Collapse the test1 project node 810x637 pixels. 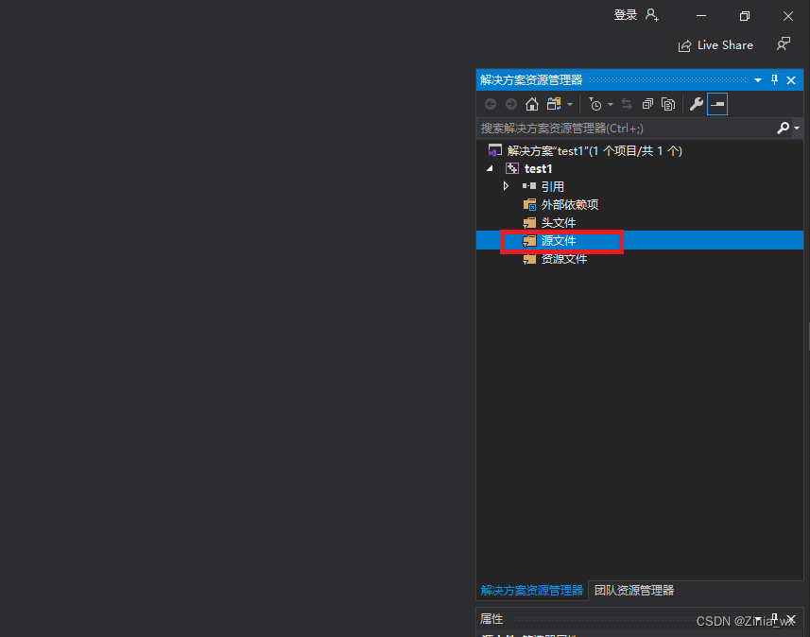point(490,167)
